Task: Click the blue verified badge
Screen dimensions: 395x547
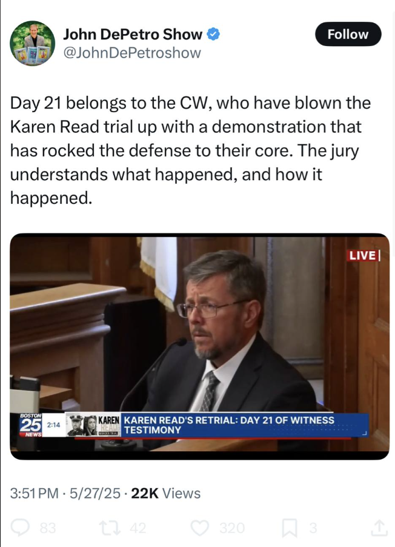Action: [213, 34]
